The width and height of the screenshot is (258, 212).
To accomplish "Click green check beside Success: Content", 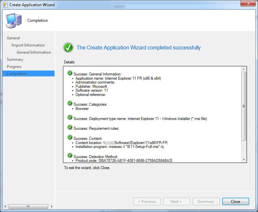I will (x=70, y=137).
